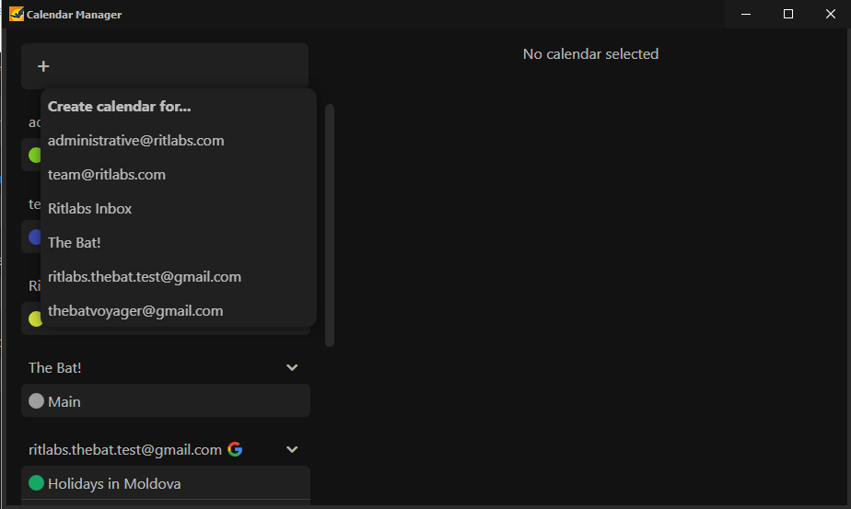Open the Holidays in Moldova calendar
Image resolution: width=851 pixels, height=509 pixels.
(x=166, y=483)
